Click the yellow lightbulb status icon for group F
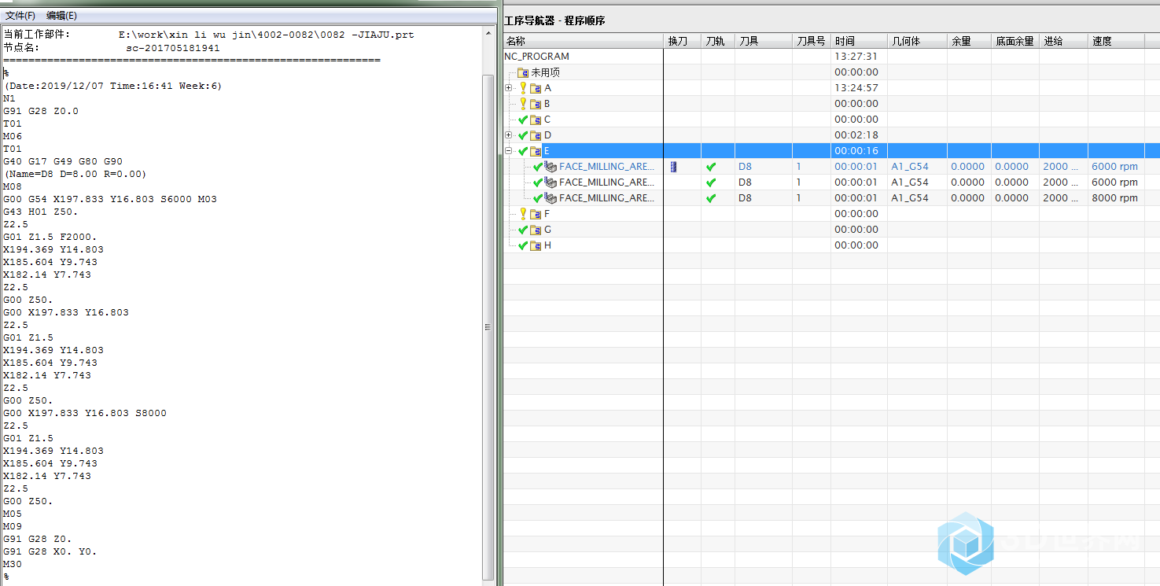 [523, 214]
